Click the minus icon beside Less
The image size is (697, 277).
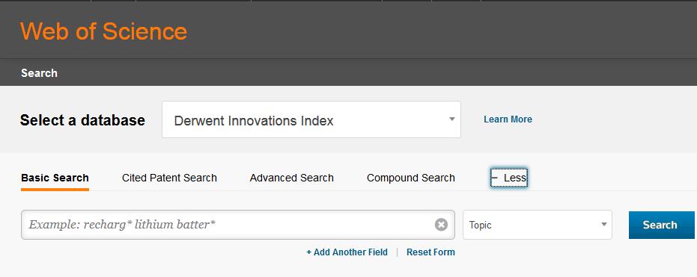(x=495, y=178)
